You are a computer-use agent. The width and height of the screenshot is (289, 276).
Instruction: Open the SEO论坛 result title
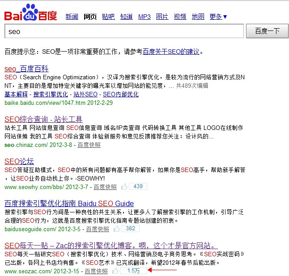19,161
